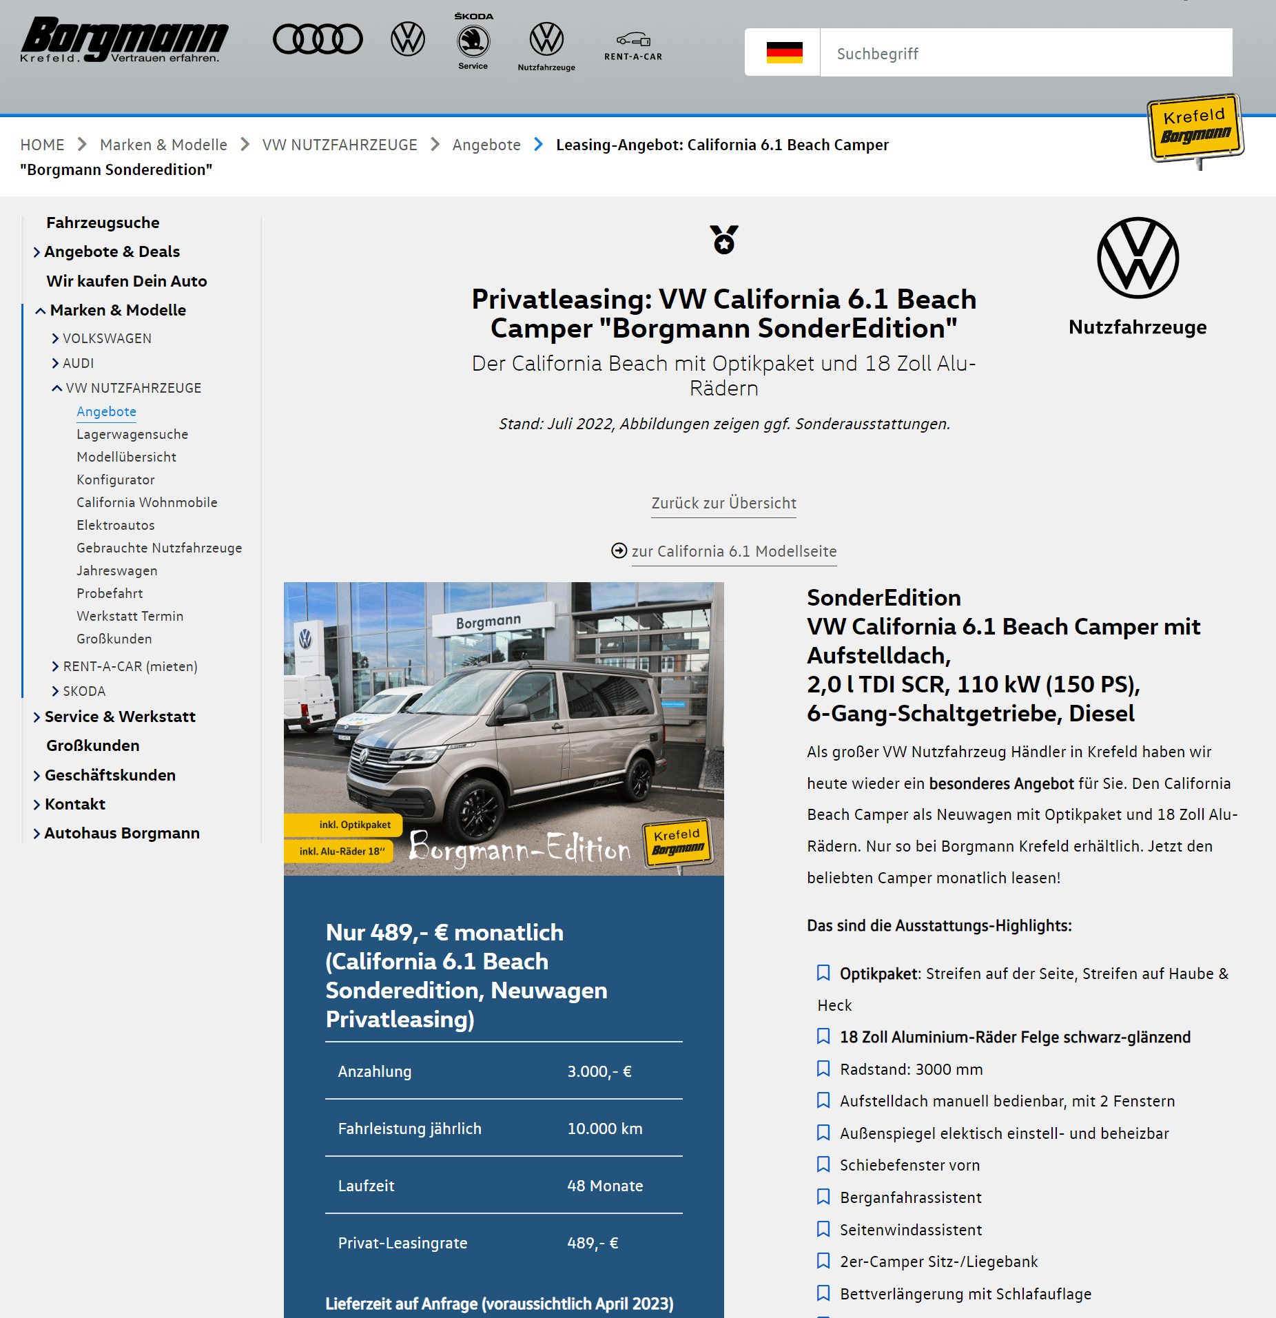The width and height of the screenshot is (1276, 1318).
Task: Open the Borgmann Krefeld logo homepage
Action: coord(124,40)
